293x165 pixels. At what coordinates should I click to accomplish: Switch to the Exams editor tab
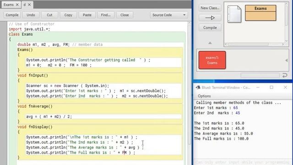tap(9, 5)
